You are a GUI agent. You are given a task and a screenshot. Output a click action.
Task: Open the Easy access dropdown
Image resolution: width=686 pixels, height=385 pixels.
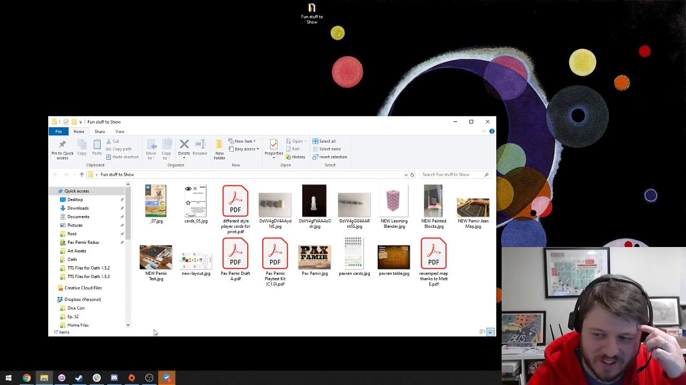244,149
